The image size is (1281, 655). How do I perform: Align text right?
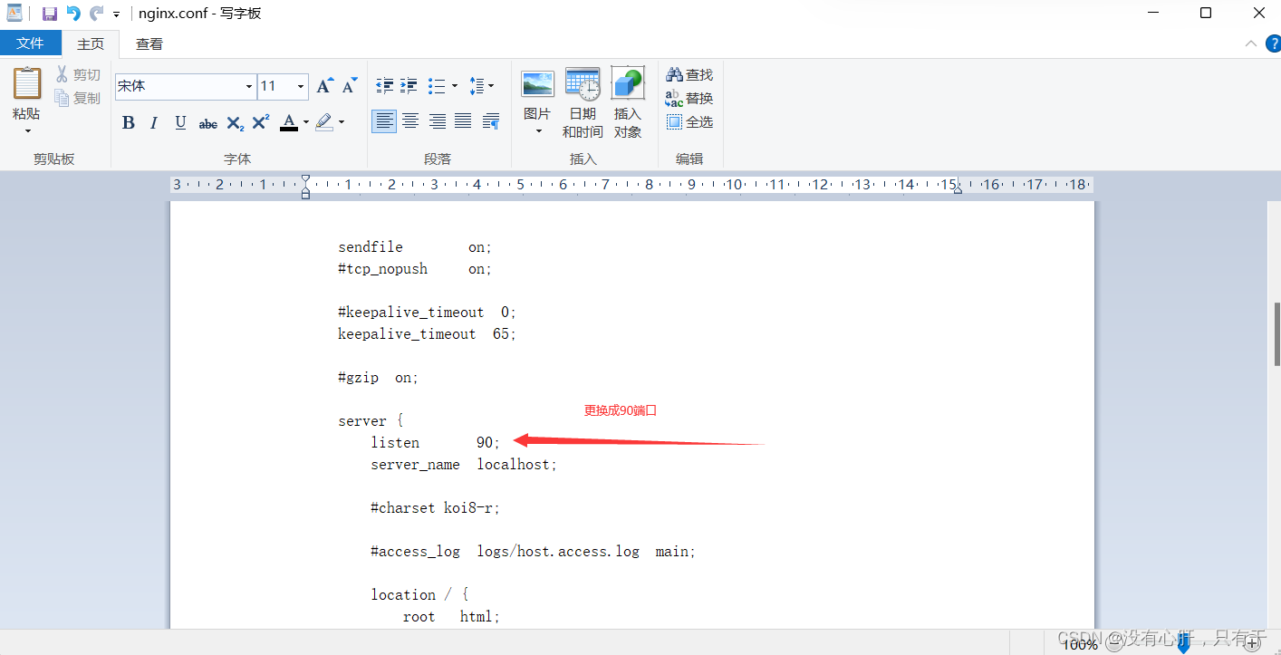click(x=437, y=121)
